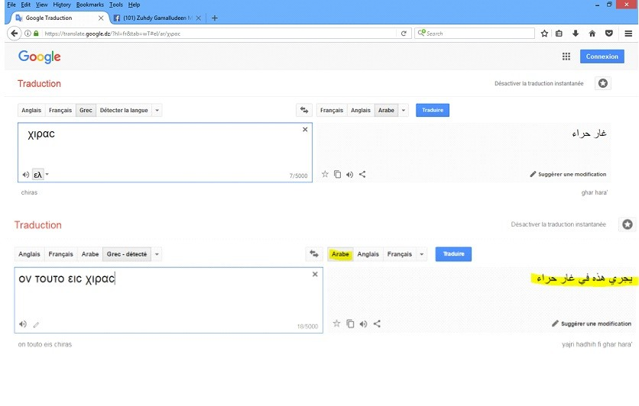
Task: Open new browser tab
Action: point(214,18)
